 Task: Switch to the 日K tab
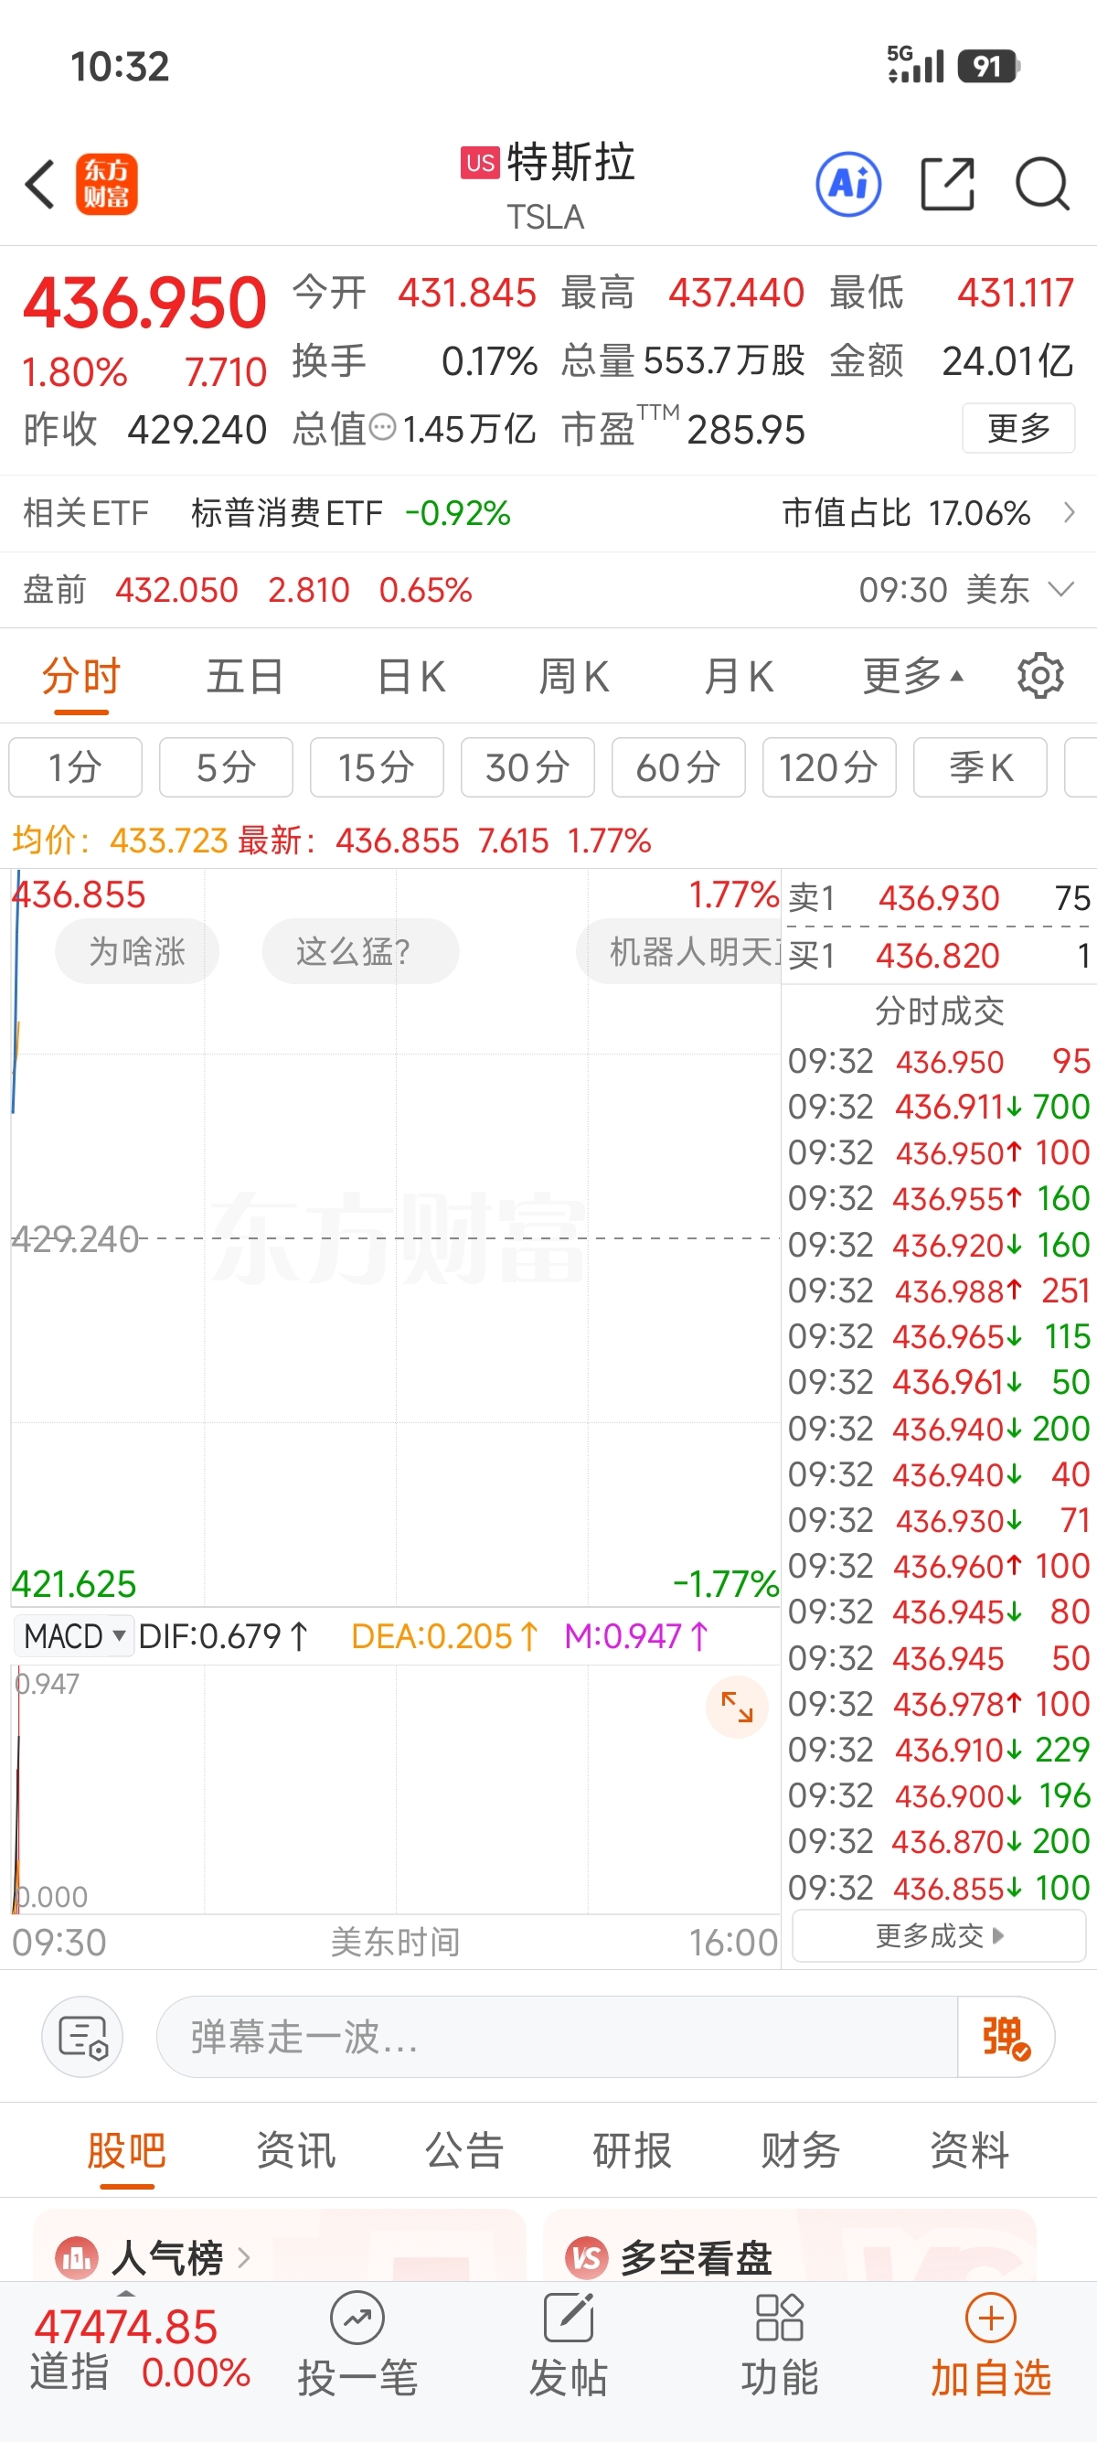[411, 677]
